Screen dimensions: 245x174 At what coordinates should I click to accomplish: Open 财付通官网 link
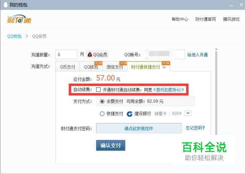tap(205, 19)
